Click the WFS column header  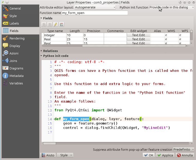pos(185,31)
